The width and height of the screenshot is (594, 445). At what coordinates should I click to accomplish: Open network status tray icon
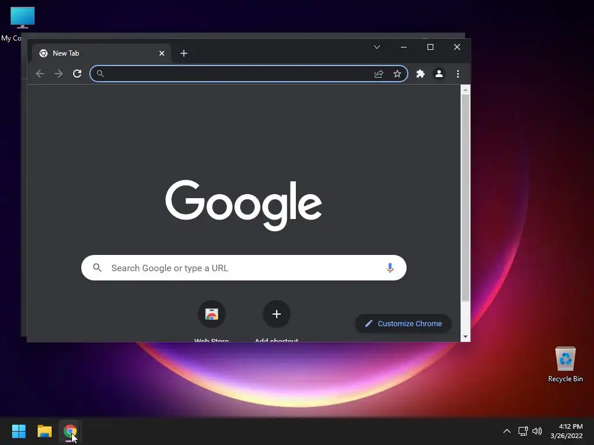pos(523,431)
